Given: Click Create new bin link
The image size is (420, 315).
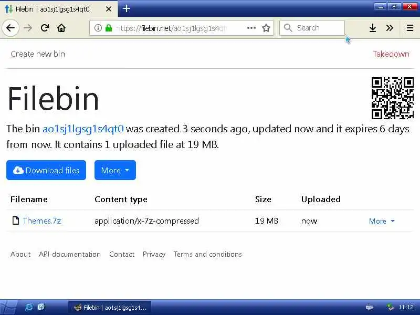Looking at the screenshot, I should point(38,54).
